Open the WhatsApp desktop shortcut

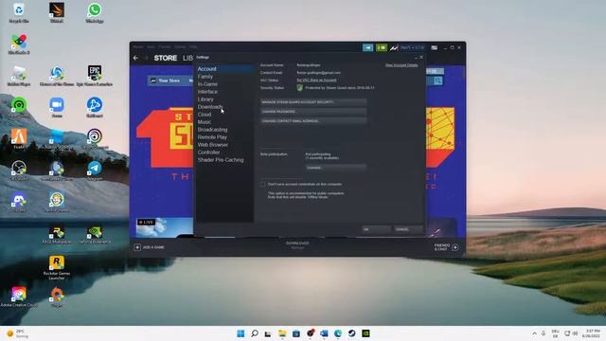point(95,12)
